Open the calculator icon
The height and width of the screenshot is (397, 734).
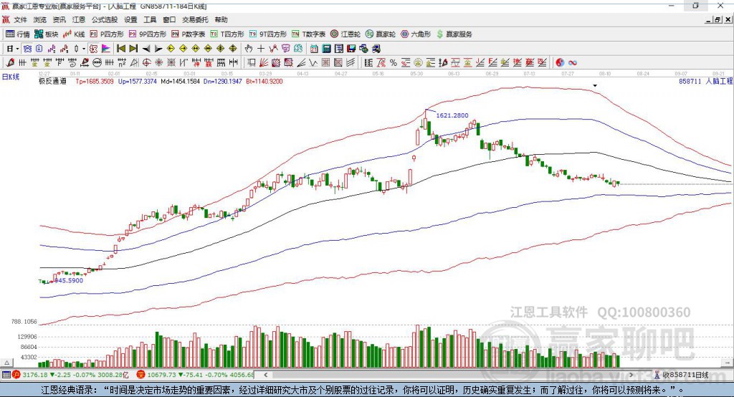pyautogui.click(x=326, y=48)
